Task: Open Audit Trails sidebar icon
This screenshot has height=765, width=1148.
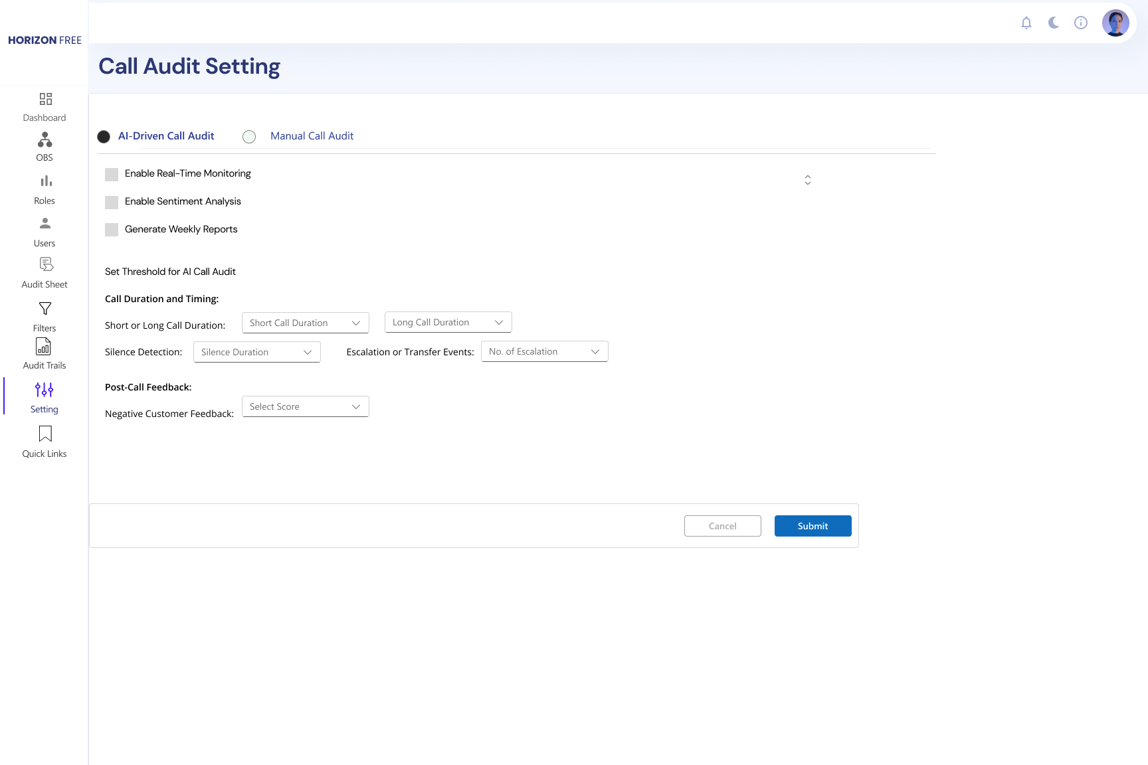Action: (44, 347)
